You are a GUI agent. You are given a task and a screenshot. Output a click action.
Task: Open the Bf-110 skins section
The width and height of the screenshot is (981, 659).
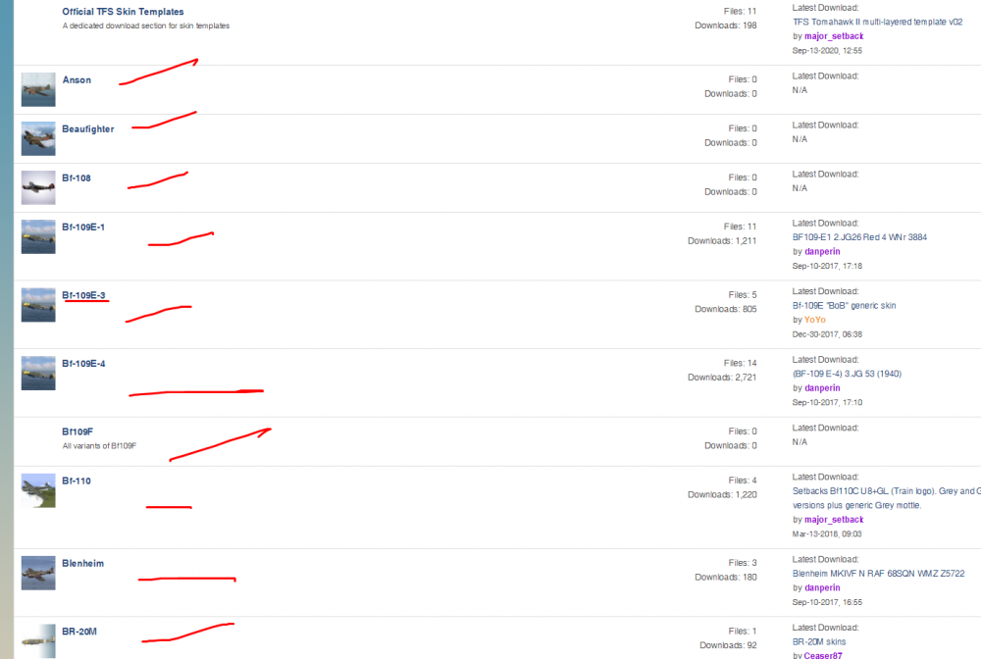coord(77,481)
